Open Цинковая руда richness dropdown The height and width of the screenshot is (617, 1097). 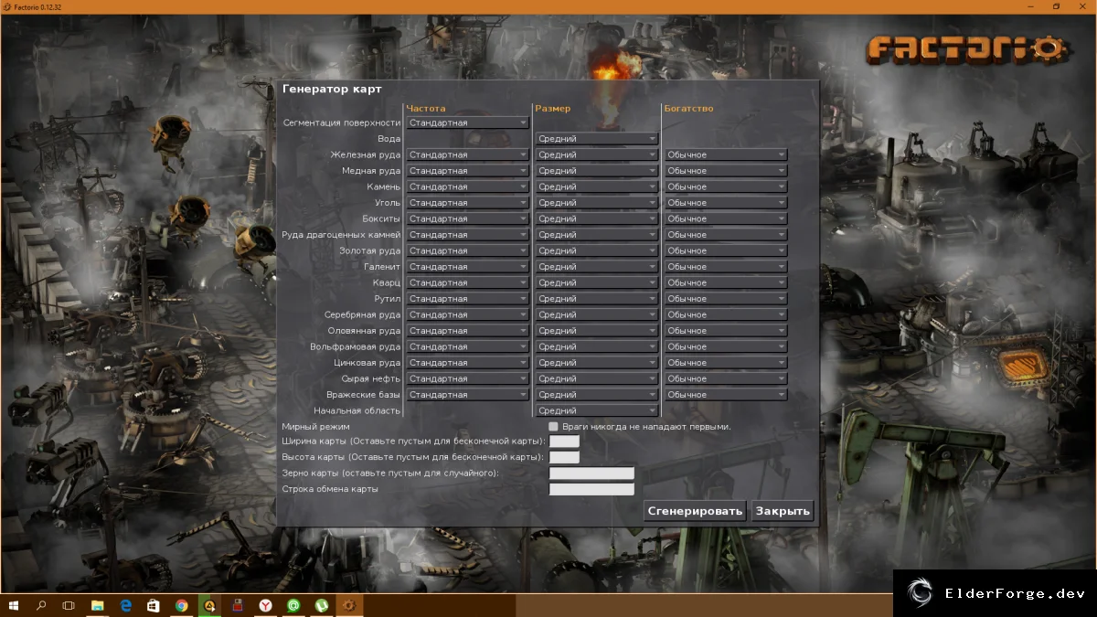click(726, 363)
